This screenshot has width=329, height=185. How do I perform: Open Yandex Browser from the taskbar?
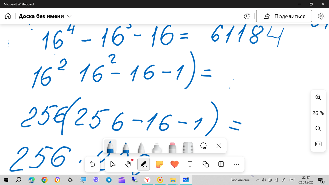148,180
